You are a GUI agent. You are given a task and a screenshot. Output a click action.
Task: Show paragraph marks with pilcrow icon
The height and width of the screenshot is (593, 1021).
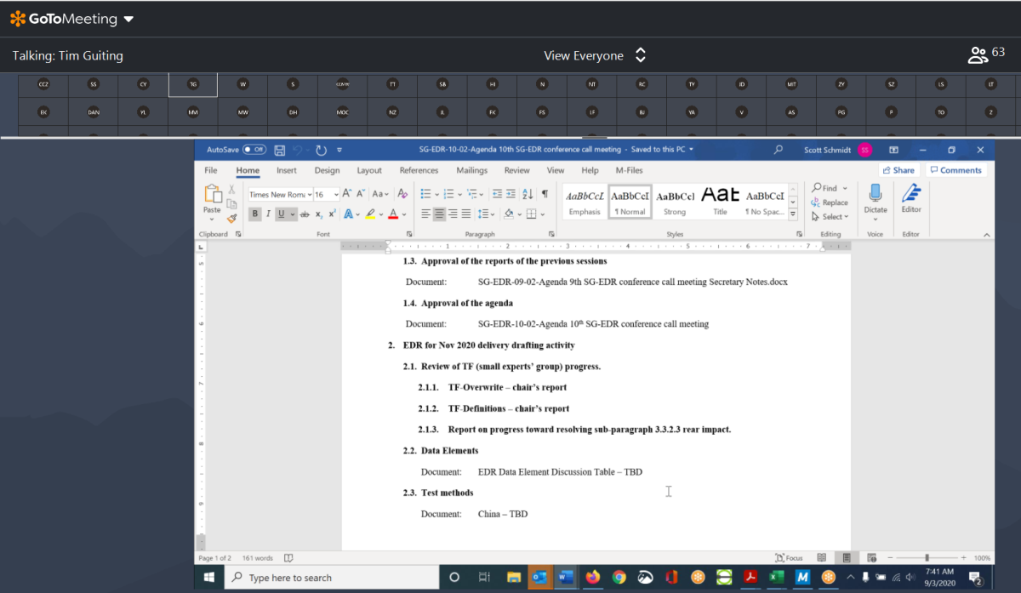pyautogui.click(x=545, y=194)
